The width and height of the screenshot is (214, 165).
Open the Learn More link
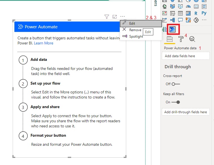43,43
